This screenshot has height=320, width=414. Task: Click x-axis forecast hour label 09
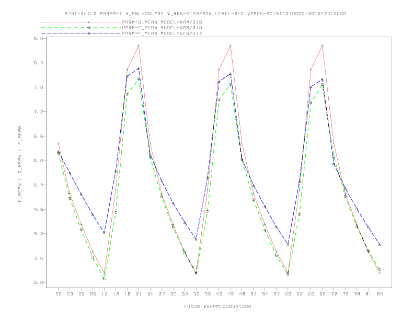[x=93, y=294]
